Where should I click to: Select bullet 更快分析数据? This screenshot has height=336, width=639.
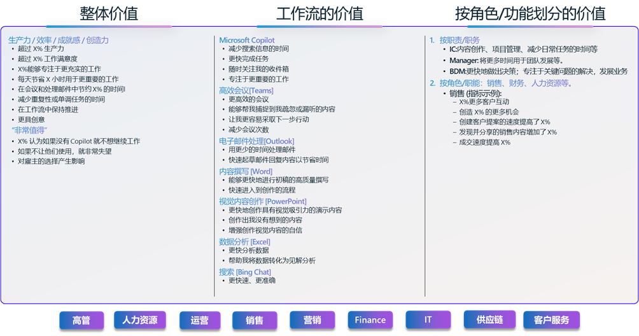248,251
